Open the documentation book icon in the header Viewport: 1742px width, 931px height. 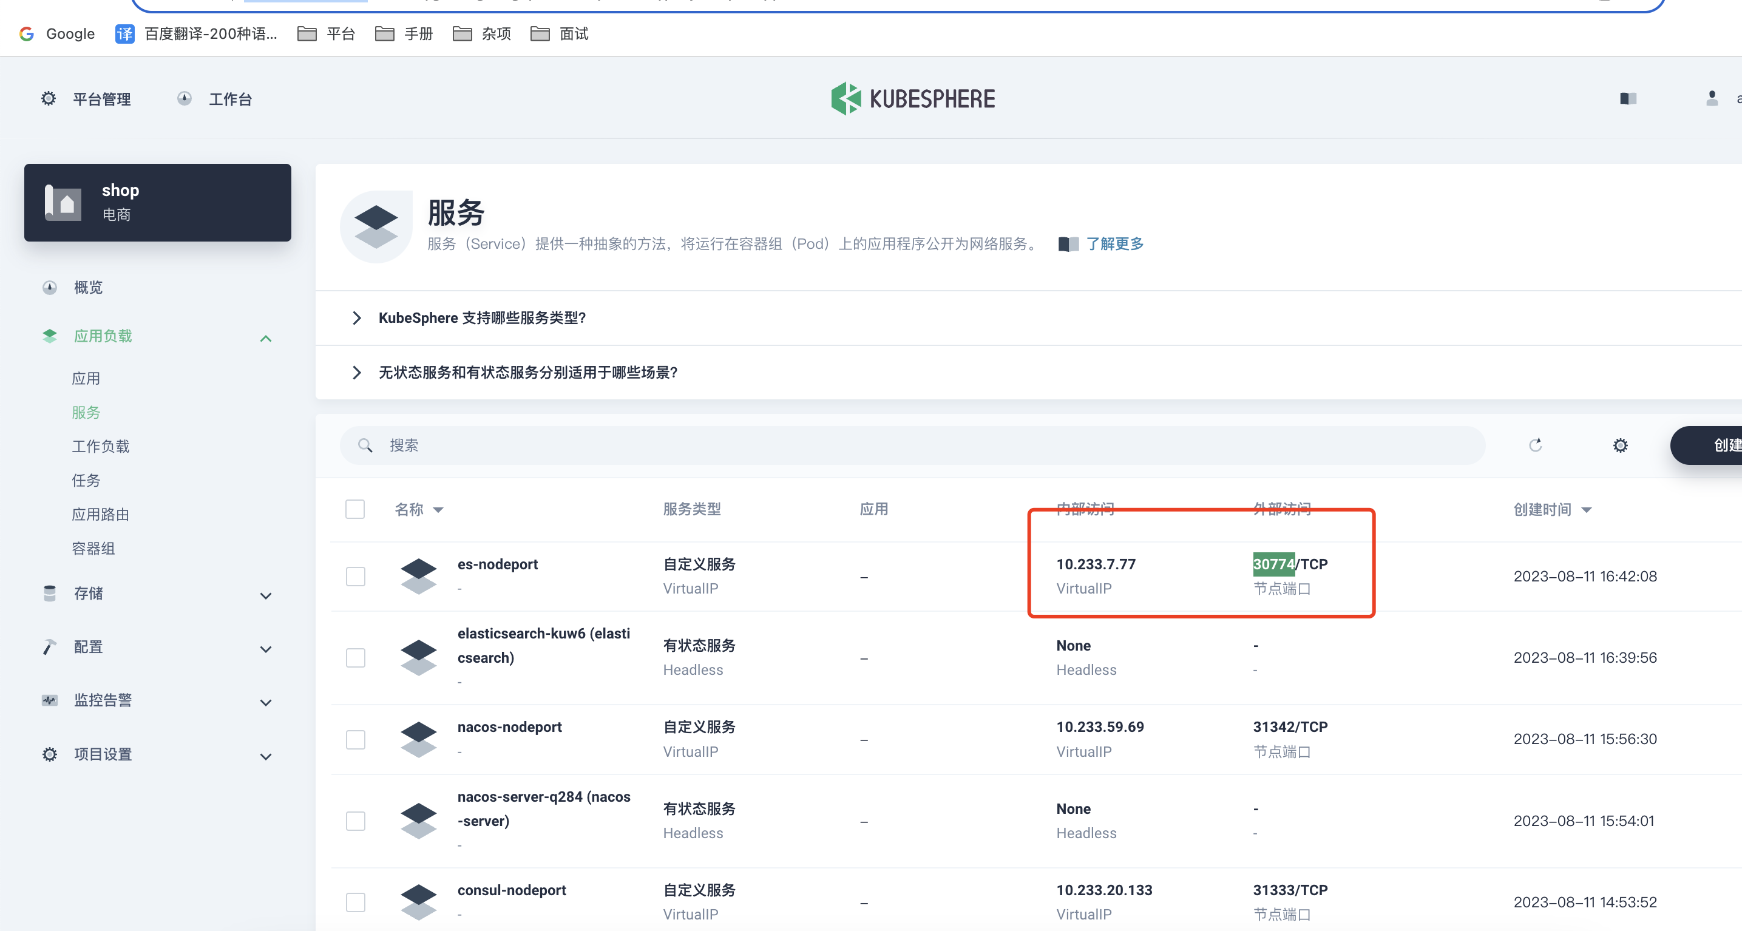1628,99
